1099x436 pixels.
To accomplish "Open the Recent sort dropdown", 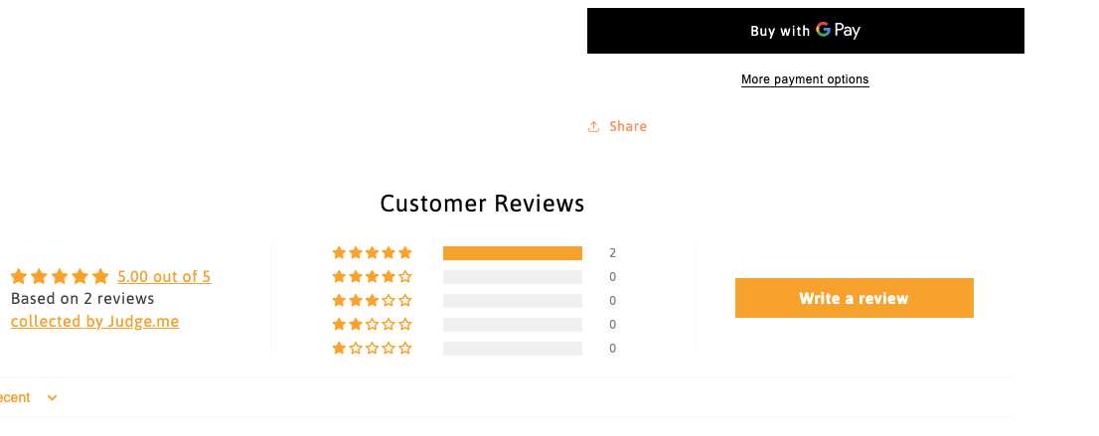I will tap(30, 398).
